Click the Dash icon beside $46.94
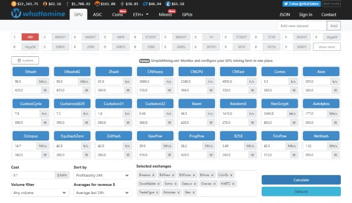 145,4
